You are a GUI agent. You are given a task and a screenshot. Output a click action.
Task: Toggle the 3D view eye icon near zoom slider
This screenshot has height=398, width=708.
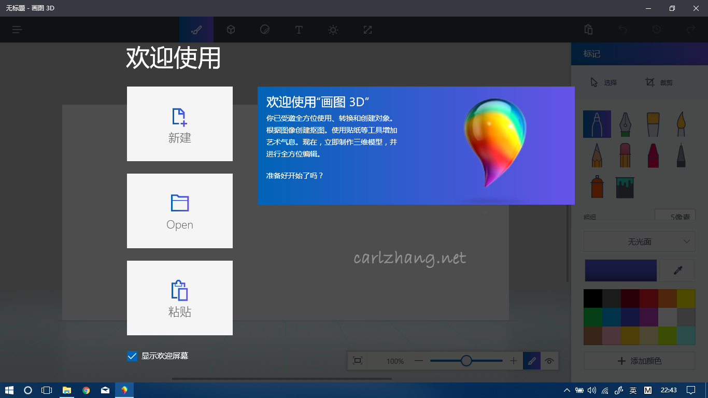coord(549,361)
